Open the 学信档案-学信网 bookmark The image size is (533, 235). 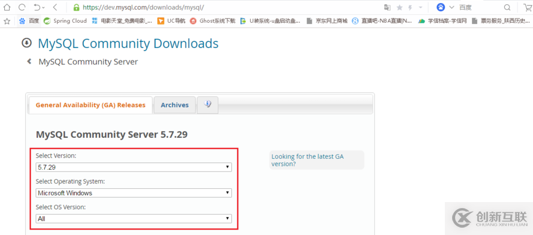click(442, 21)
